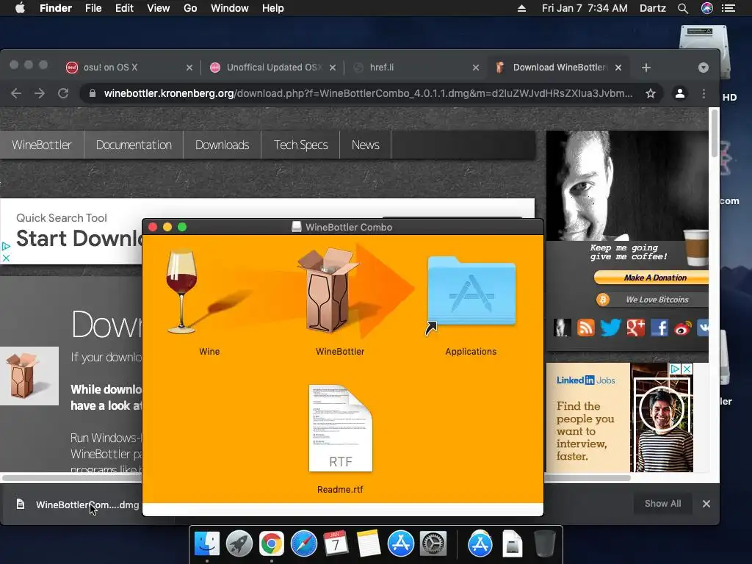Open the View menu

point(159,8)
